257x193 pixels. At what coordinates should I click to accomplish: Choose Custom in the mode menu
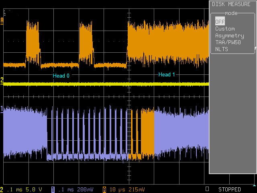pyautogui.click(x=225, y=29)
